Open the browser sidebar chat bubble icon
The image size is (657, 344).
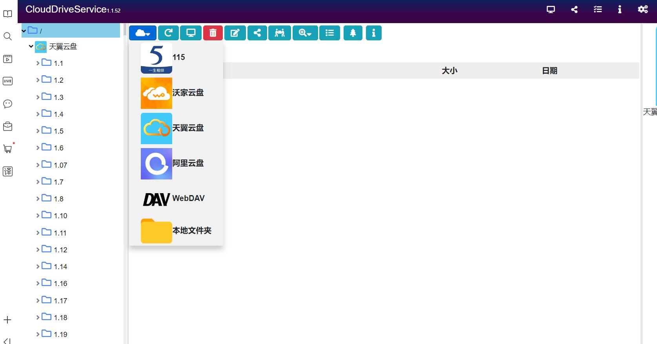[7, 104]
